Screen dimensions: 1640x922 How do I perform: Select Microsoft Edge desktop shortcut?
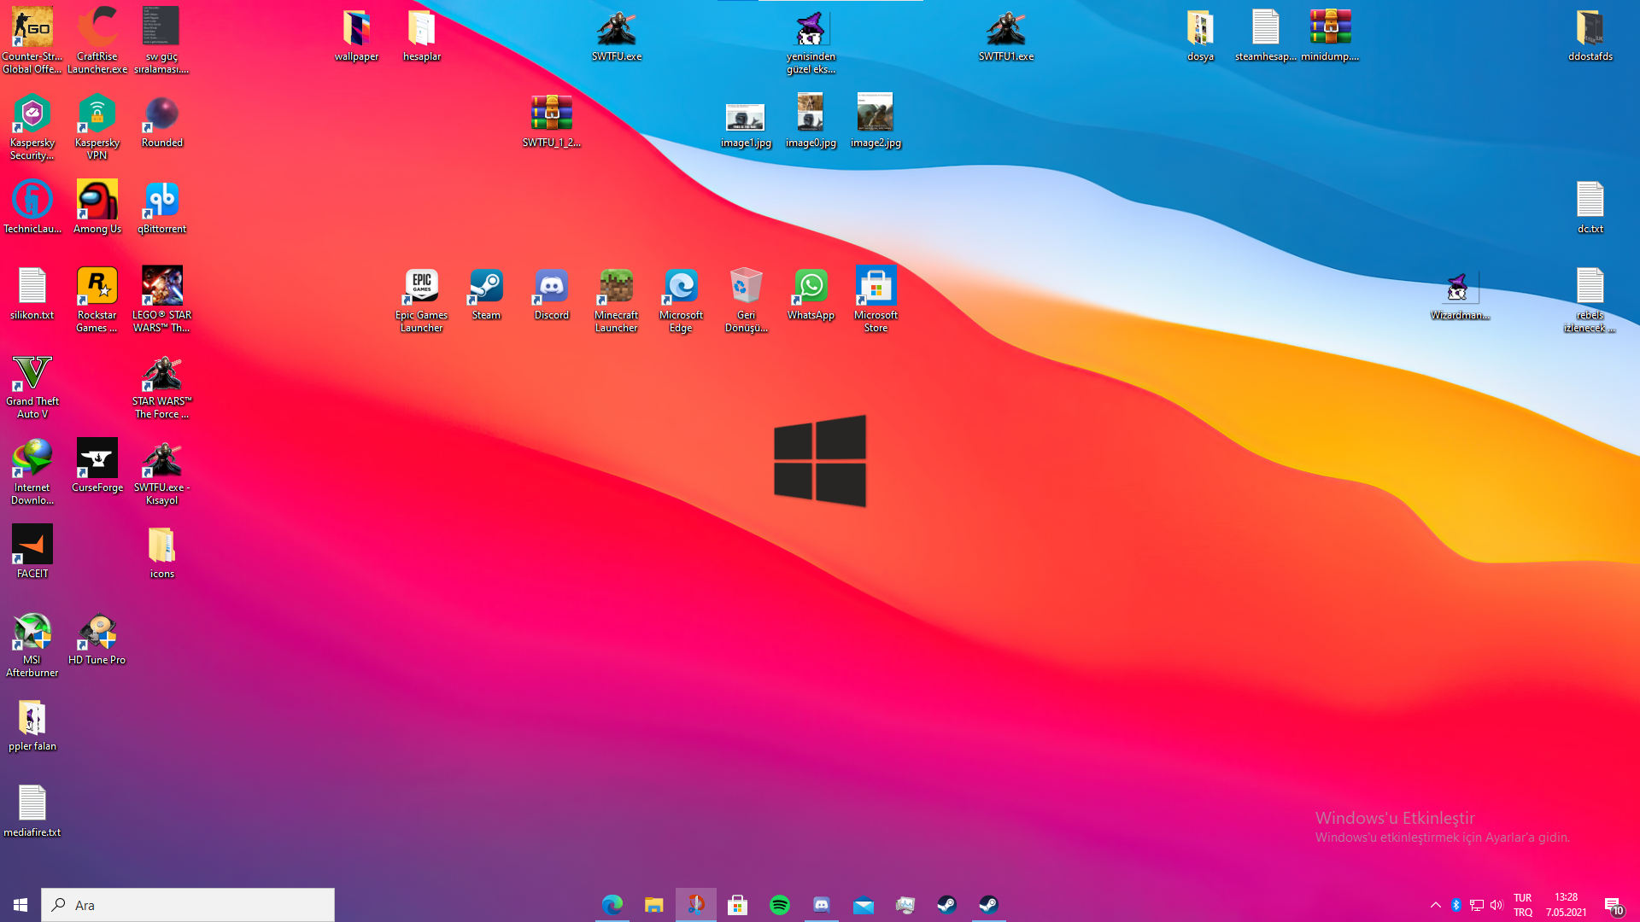(682, 299)
